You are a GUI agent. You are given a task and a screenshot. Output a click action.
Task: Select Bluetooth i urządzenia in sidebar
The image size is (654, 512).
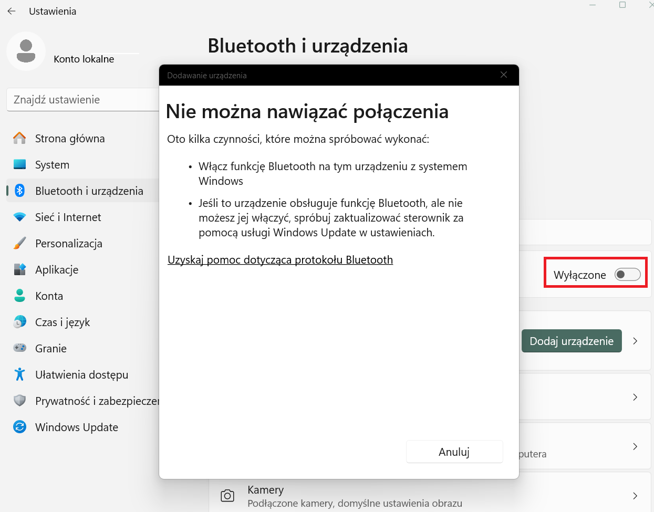pyautogui.click(x=82, y=191)
